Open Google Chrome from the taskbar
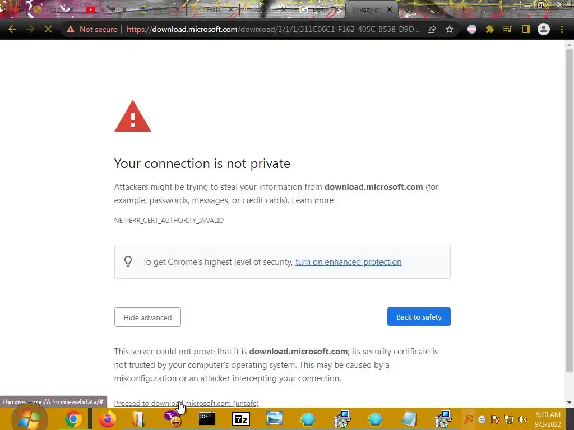Image resolution: width=574 pixels, height=430 pixels. [x=73, y=419]
